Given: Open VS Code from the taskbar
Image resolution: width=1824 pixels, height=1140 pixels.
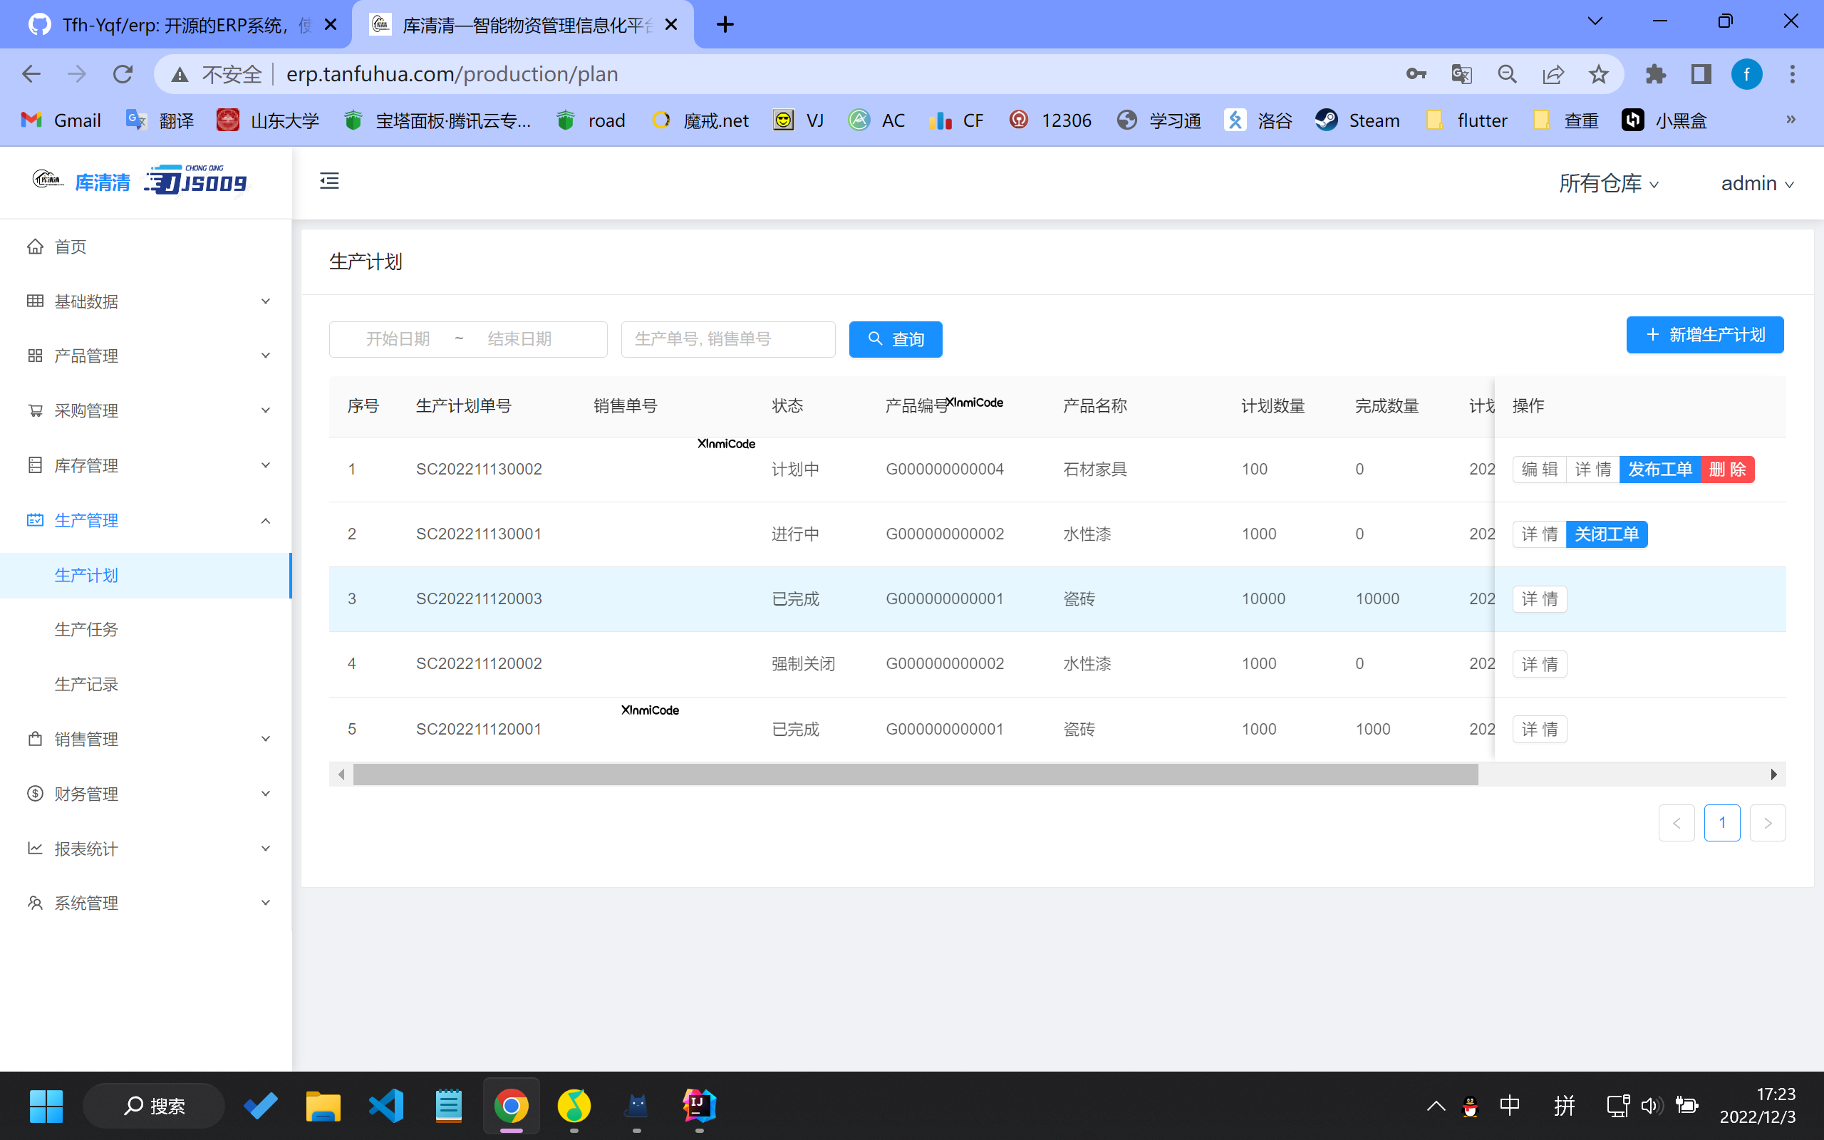Looking at the screenshot, I should click(386, 1105).
